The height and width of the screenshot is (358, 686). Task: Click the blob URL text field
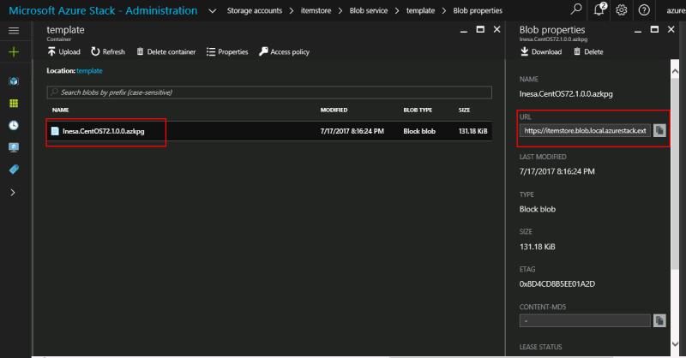pos(585,130)
